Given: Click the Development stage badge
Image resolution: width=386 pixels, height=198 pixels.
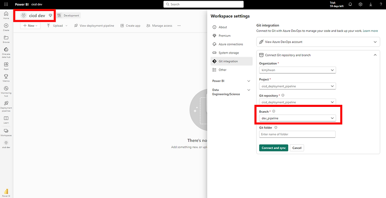Looking at the screenshot, I should [69, 15].
